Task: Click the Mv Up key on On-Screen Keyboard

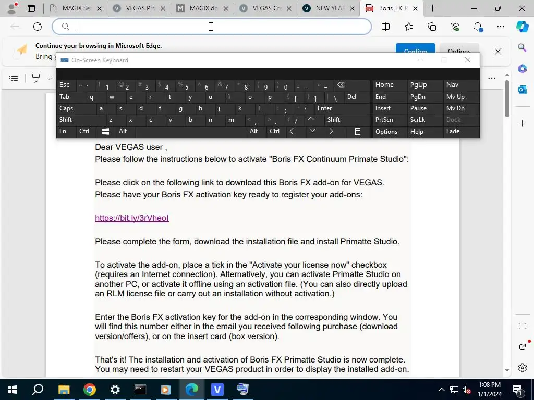Action: click(x=460, y=96)
